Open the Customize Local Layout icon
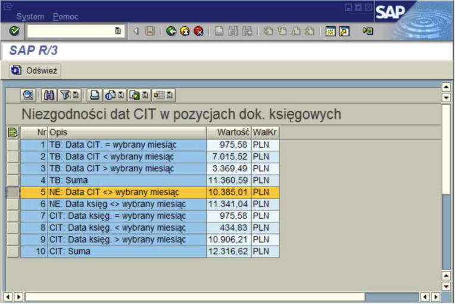Image resolution: width=455 pixels, height=304 pixels. (x=367, y=31)
